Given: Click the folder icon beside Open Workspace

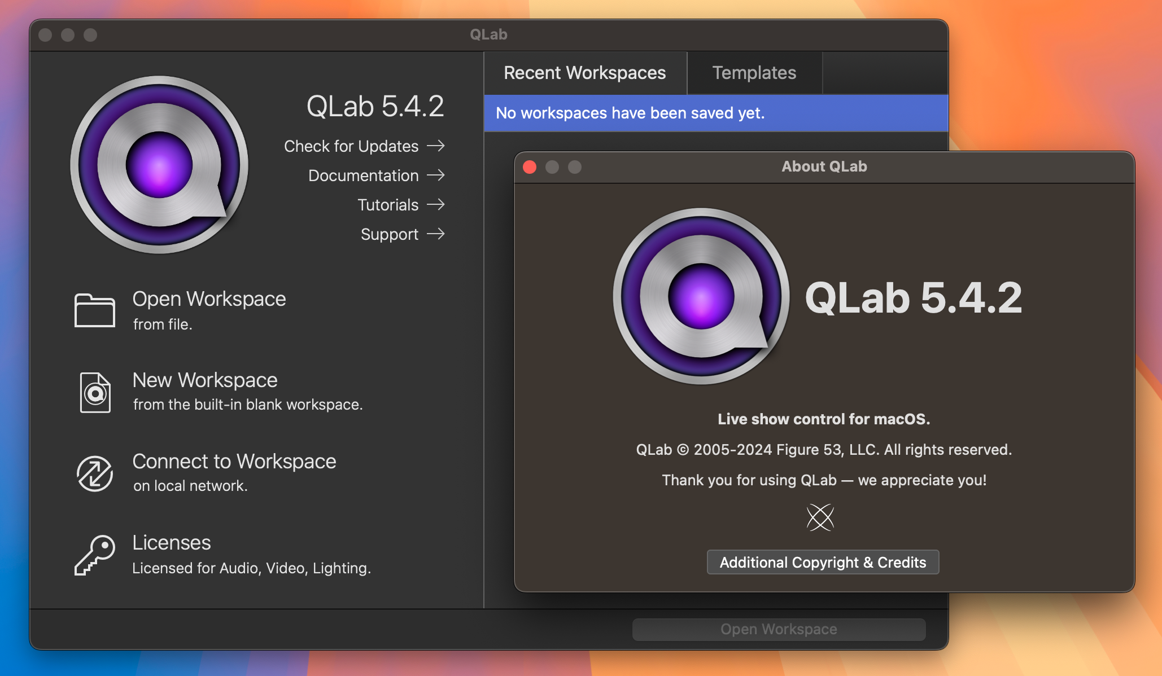Looking at the screenshot, I should [95, 310].
